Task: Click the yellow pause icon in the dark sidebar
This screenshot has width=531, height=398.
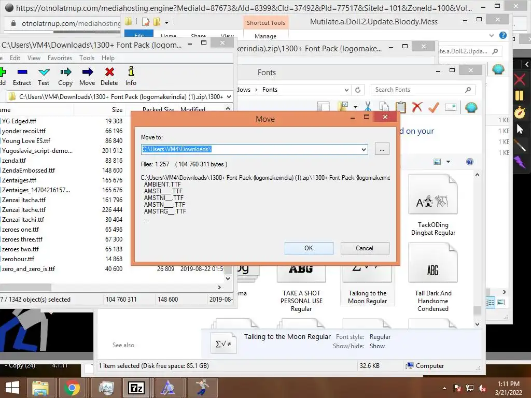Action: point(520,96)
